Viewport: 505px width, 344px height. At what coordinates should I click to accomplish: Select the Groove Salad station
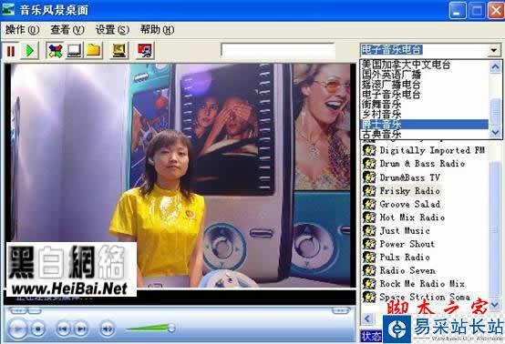pos(409,204)
